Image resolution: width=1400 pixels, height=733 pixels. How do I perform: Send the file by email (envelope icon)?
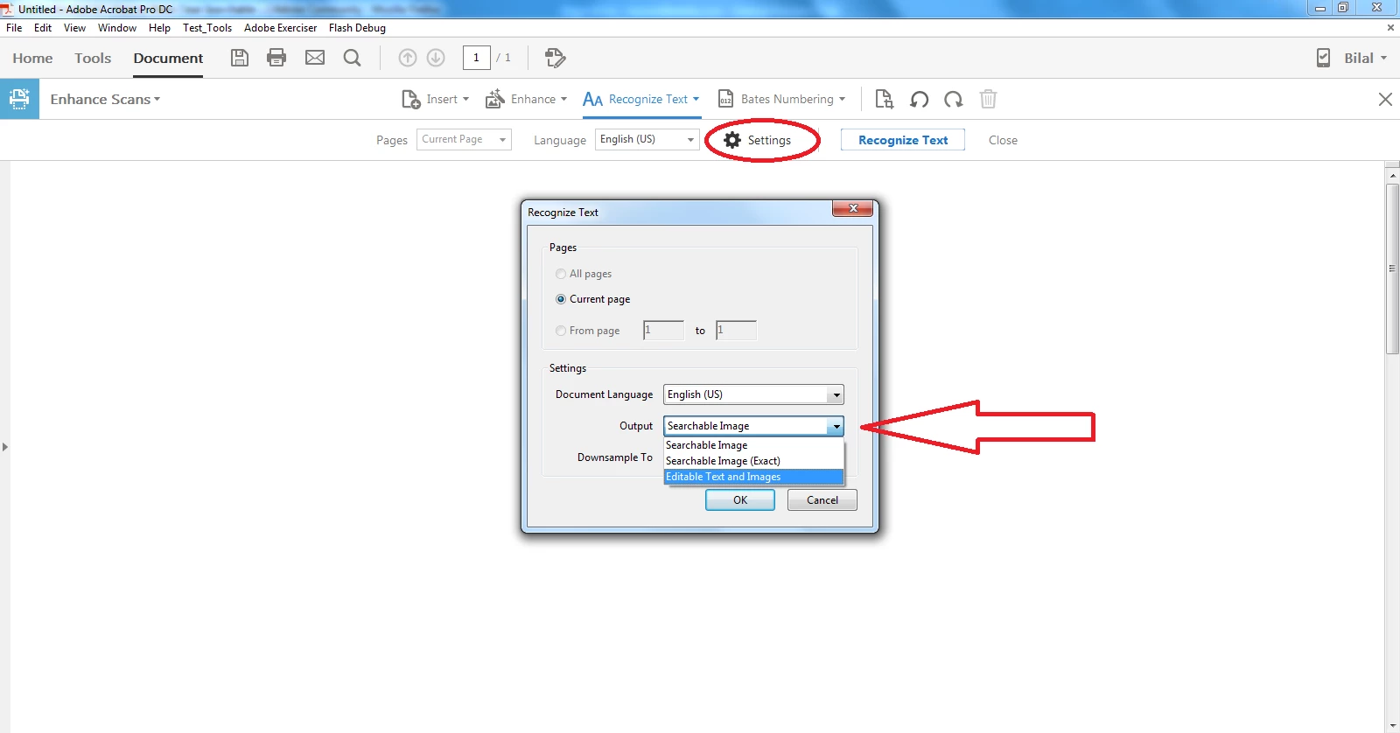point(315,58)
